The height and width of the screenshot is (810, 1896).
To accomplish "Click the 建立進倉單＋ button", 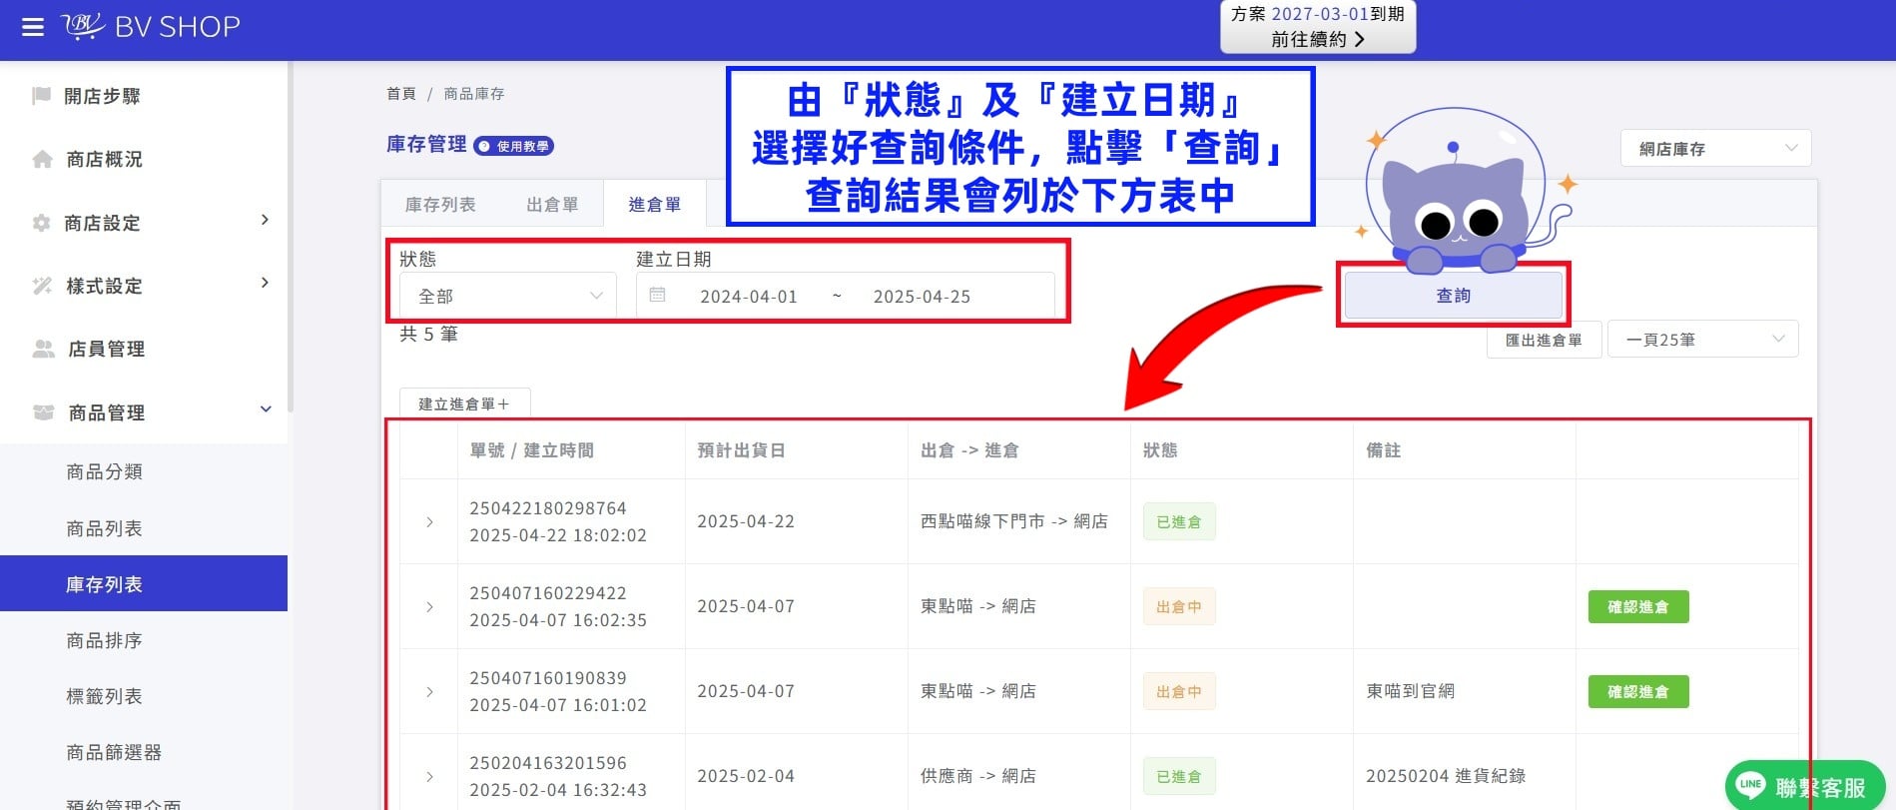I will coord(464,404).
